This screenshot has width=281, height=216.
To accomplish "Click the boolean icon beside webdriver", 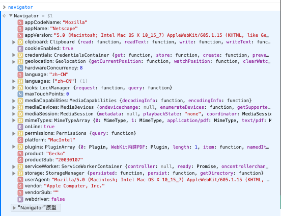I will 20,199.
